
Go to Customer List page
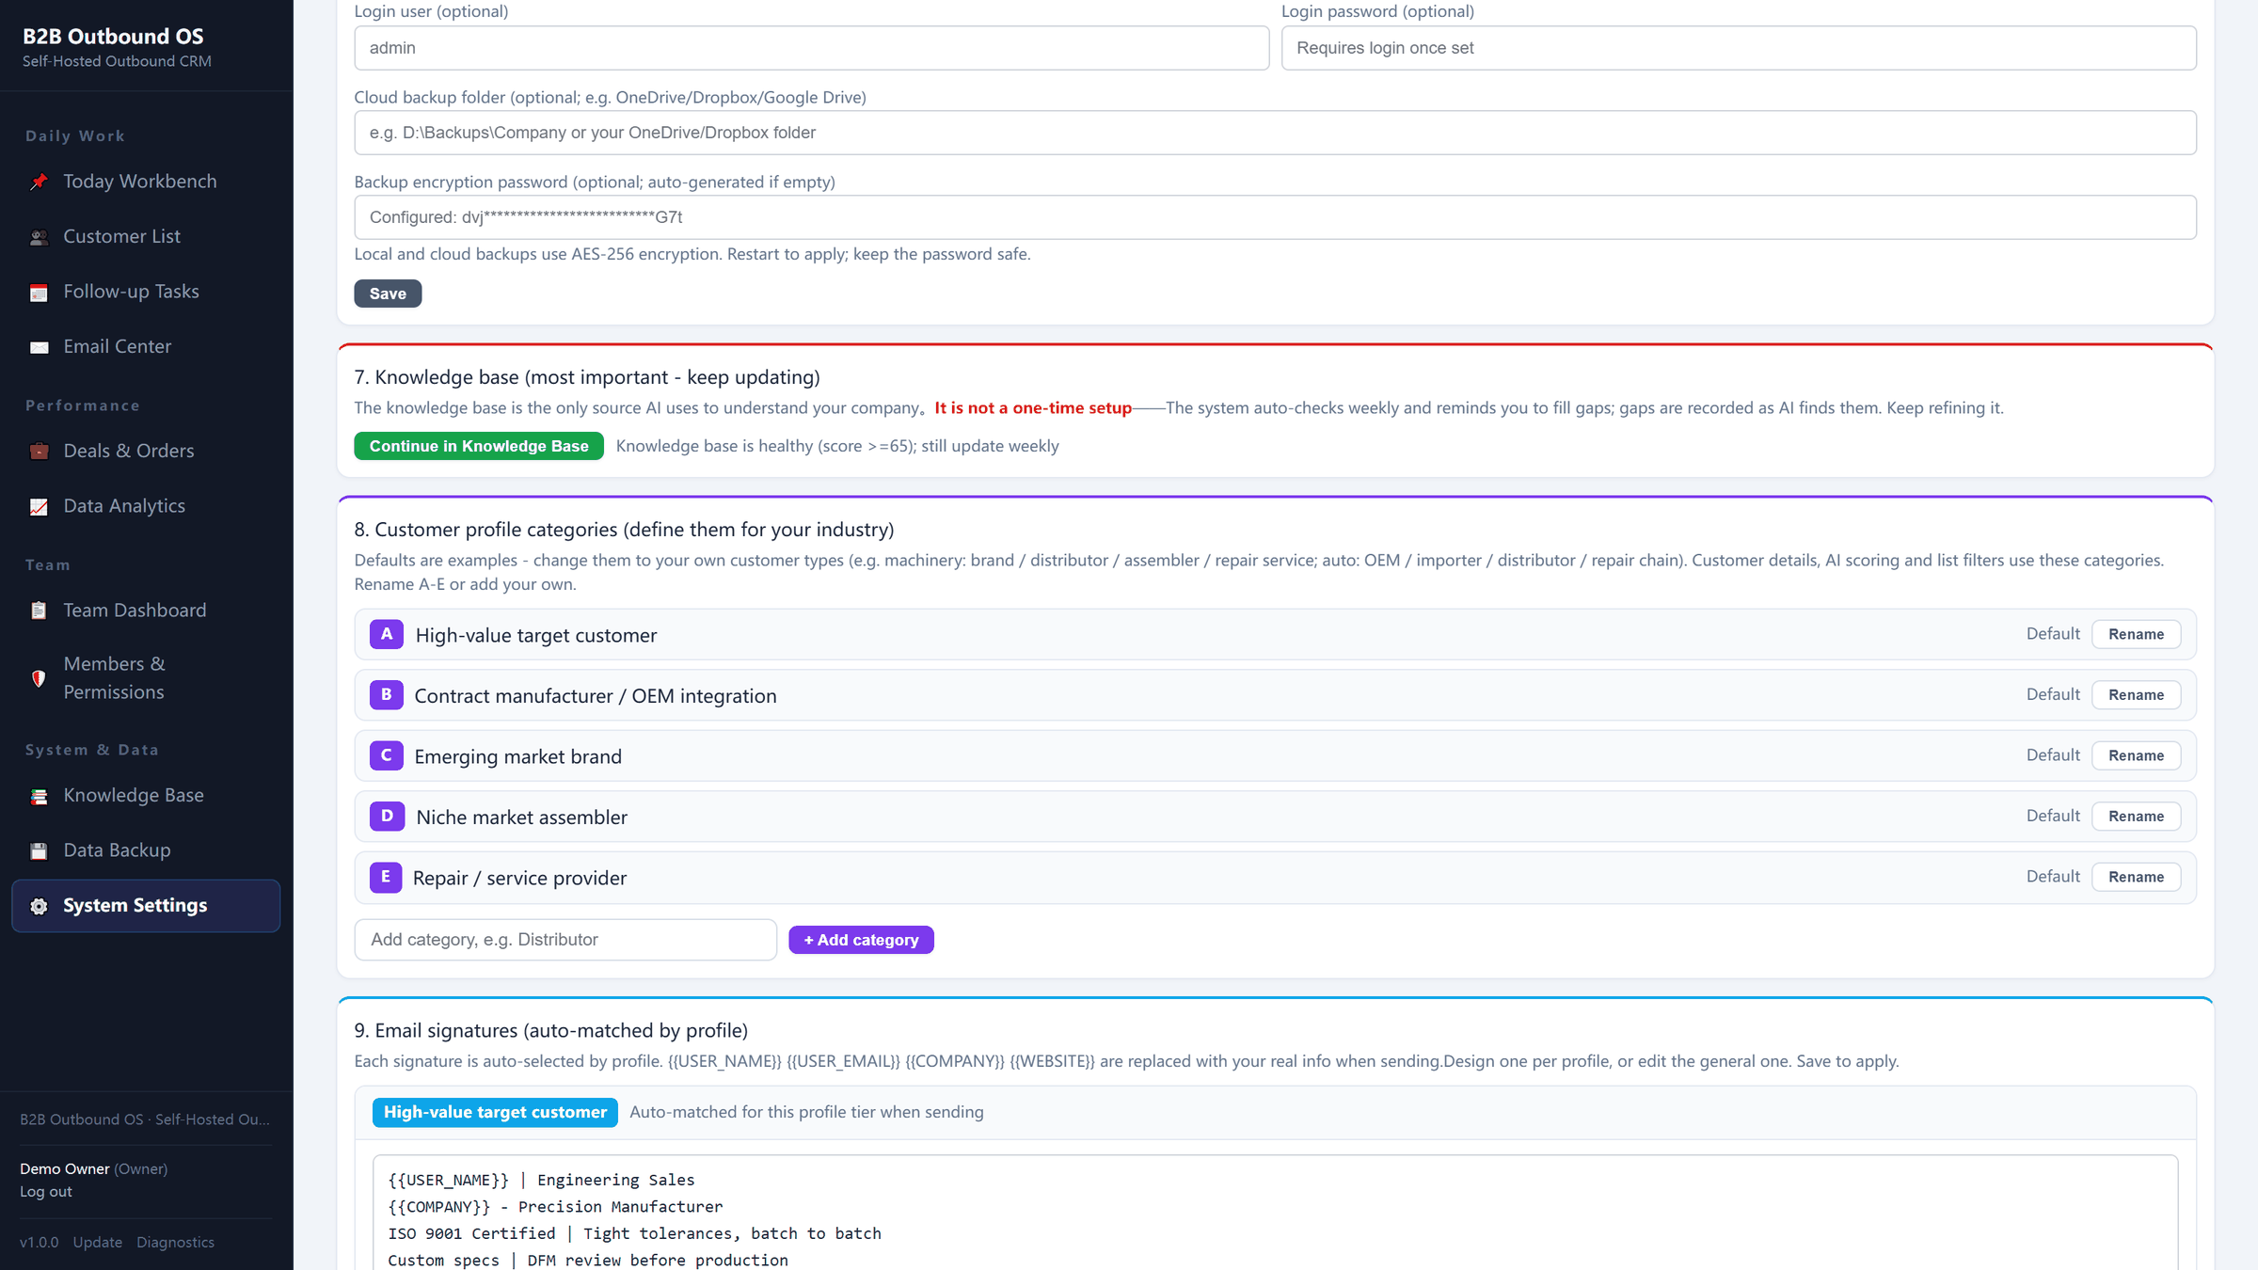point(146,236)
